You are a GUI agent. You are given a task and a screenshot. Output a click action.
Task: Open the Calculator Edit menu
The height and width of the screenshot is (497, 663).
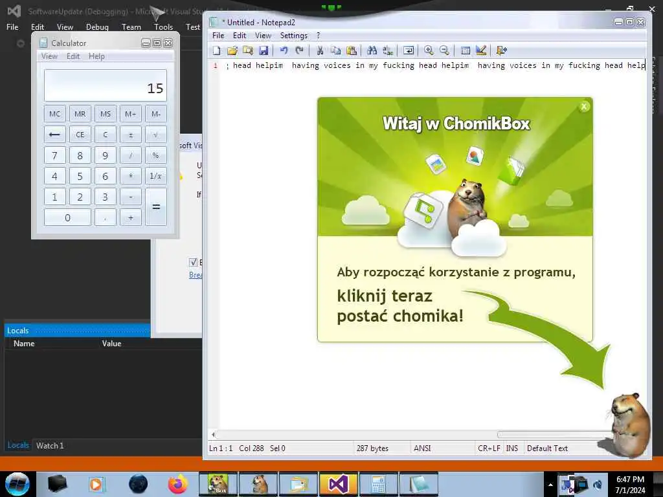(73, 56)
